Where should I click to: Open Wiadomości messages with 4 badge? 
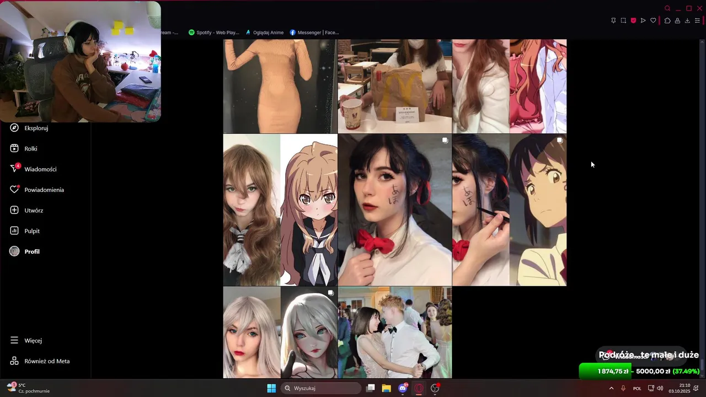coord(33,169)
